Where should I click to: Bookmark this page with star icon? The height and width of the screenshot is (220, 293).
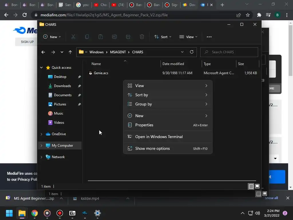248,15
